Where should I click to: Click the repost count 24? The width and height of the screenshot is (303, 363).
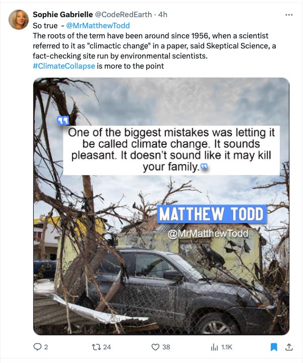pos(107,347)
